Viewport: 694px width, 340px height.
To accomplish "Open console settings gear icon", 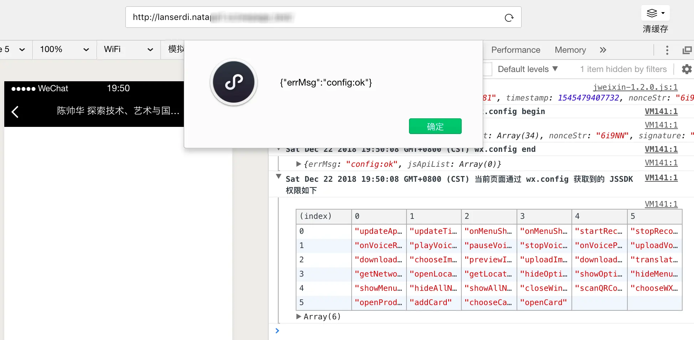I will click(x=687, y=69).
